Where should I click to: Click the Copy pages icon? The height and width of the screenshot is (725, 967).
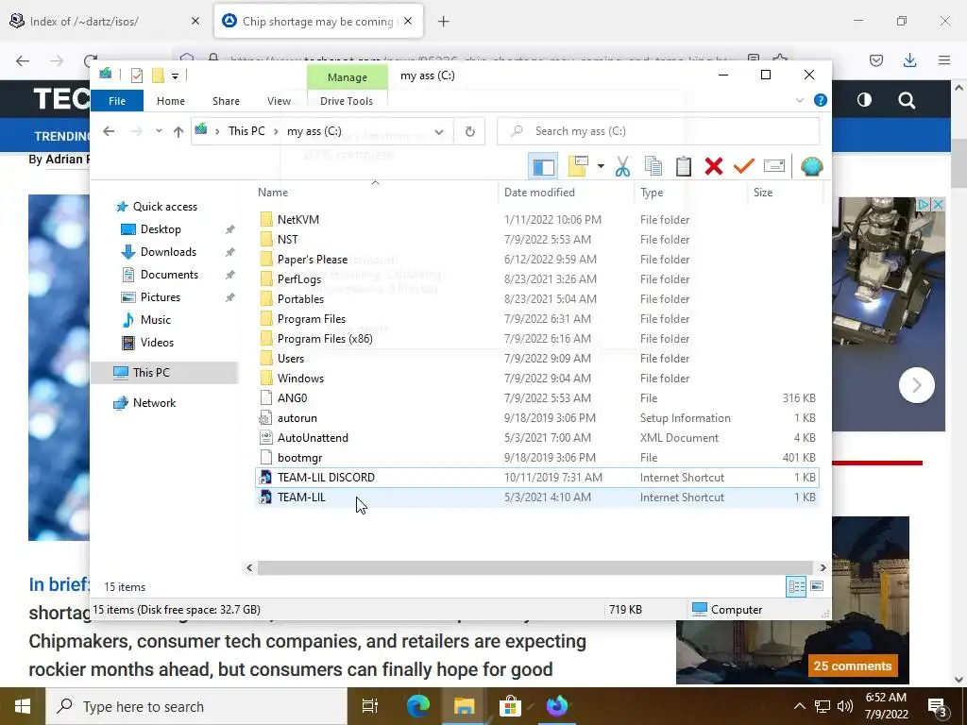click(x=653, y=166)
